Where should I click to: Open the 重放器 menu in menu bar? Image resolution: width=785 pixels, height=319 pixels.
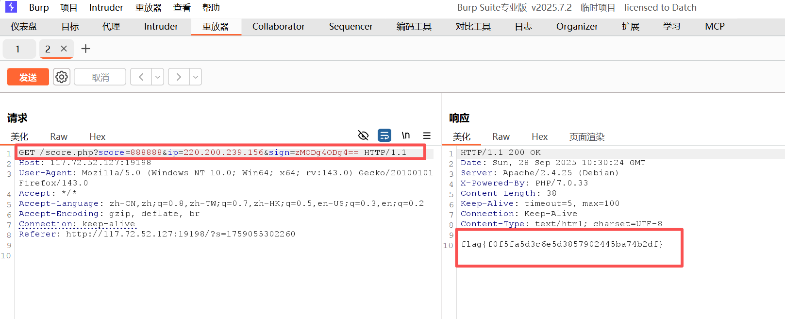click(x=149, y=7)
